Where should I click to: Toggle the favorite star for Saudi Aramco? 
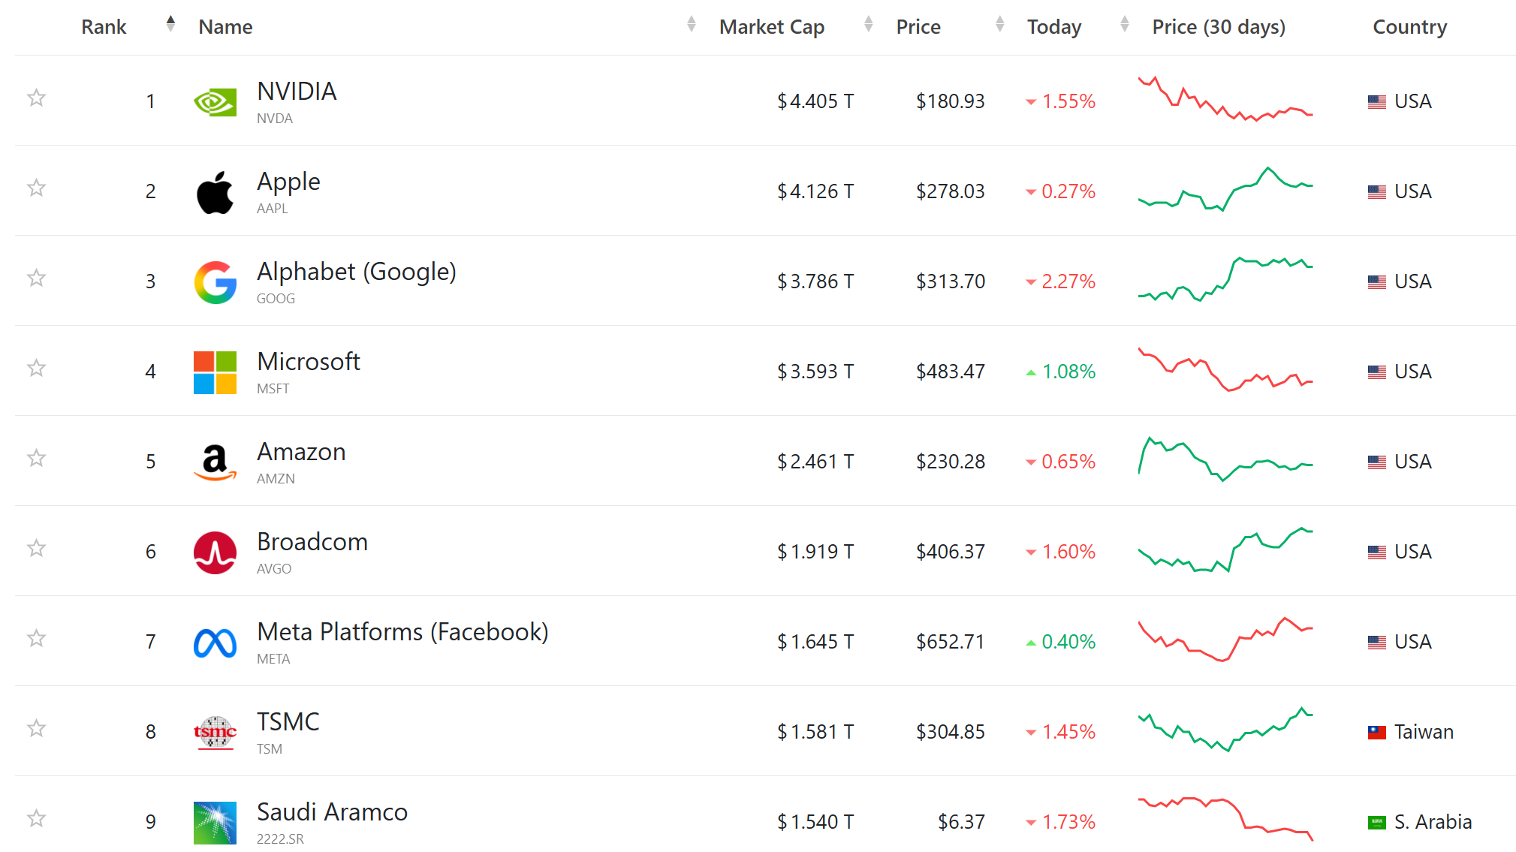(x=36, y=819)
